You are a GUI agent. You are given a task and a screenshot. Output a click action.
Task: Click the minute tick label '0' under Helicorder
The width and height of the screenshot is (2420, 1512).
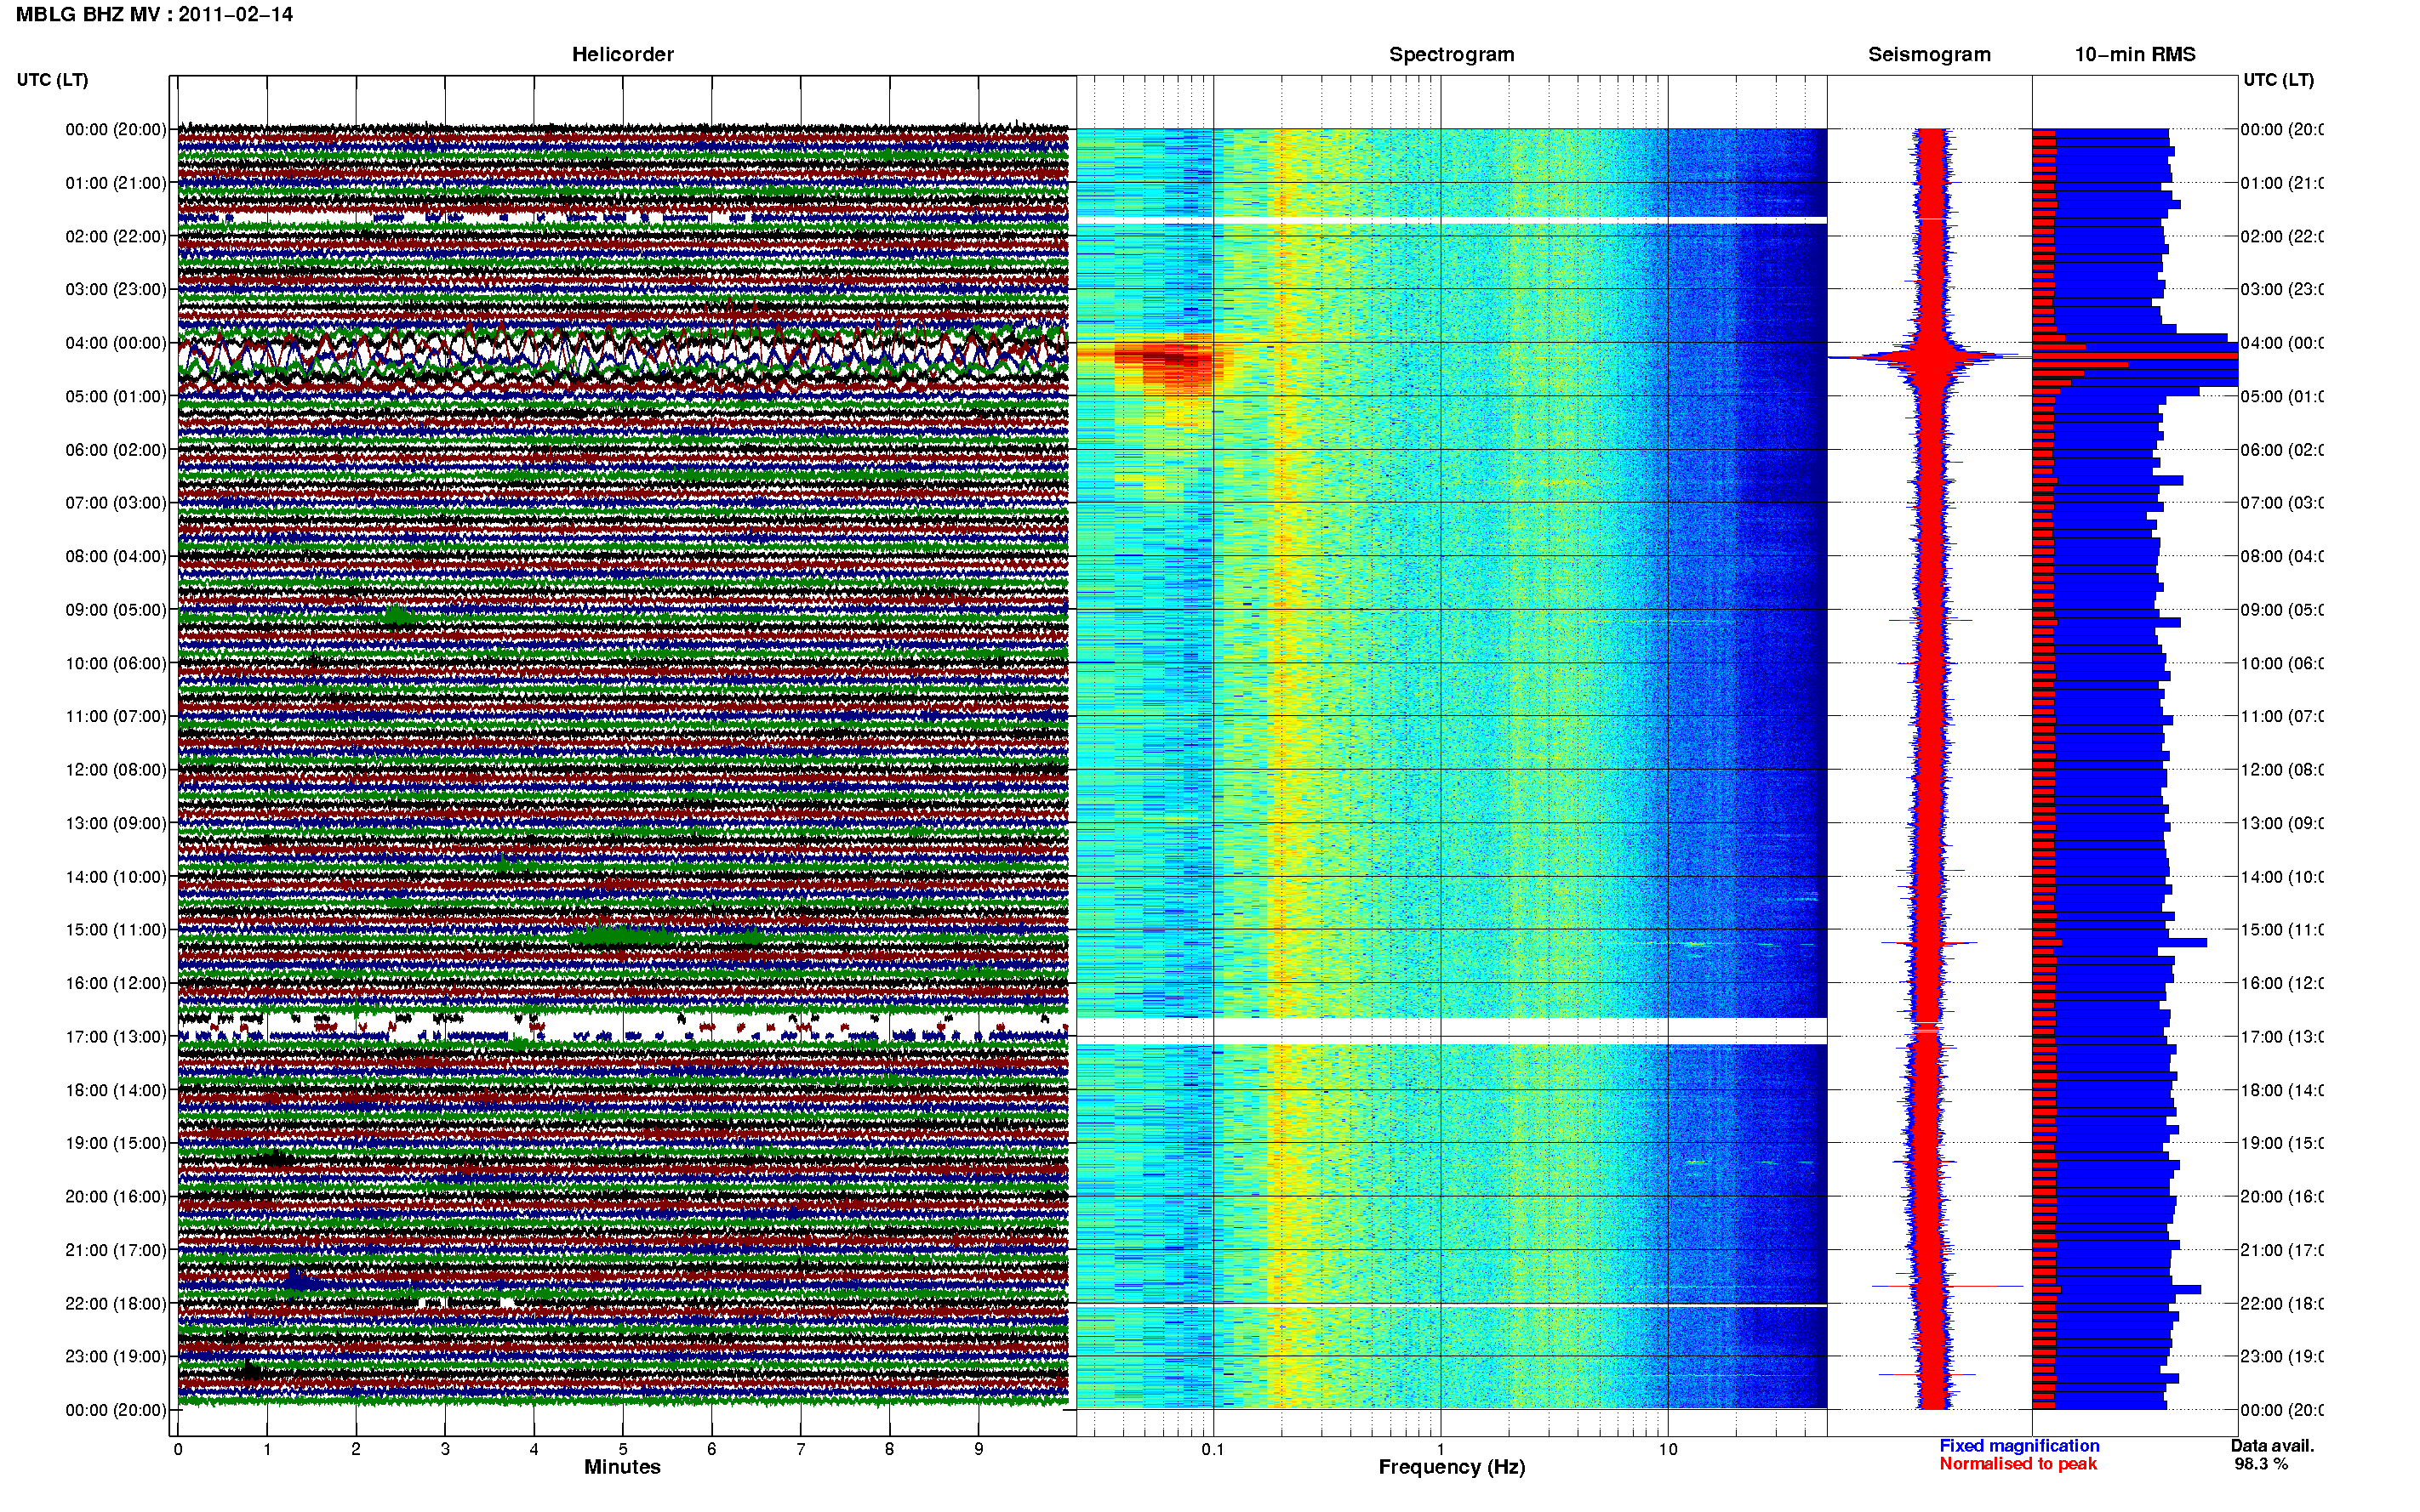178,1449
